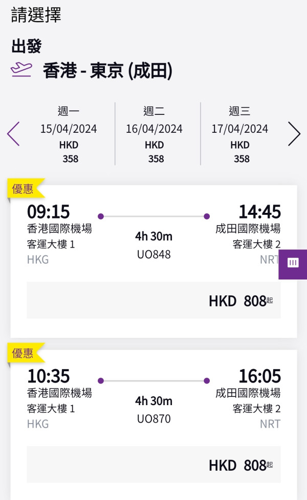Viewport: 307px width, 500px height.
Task: Click the left arrow to view earlier dates
Action: 13,133
